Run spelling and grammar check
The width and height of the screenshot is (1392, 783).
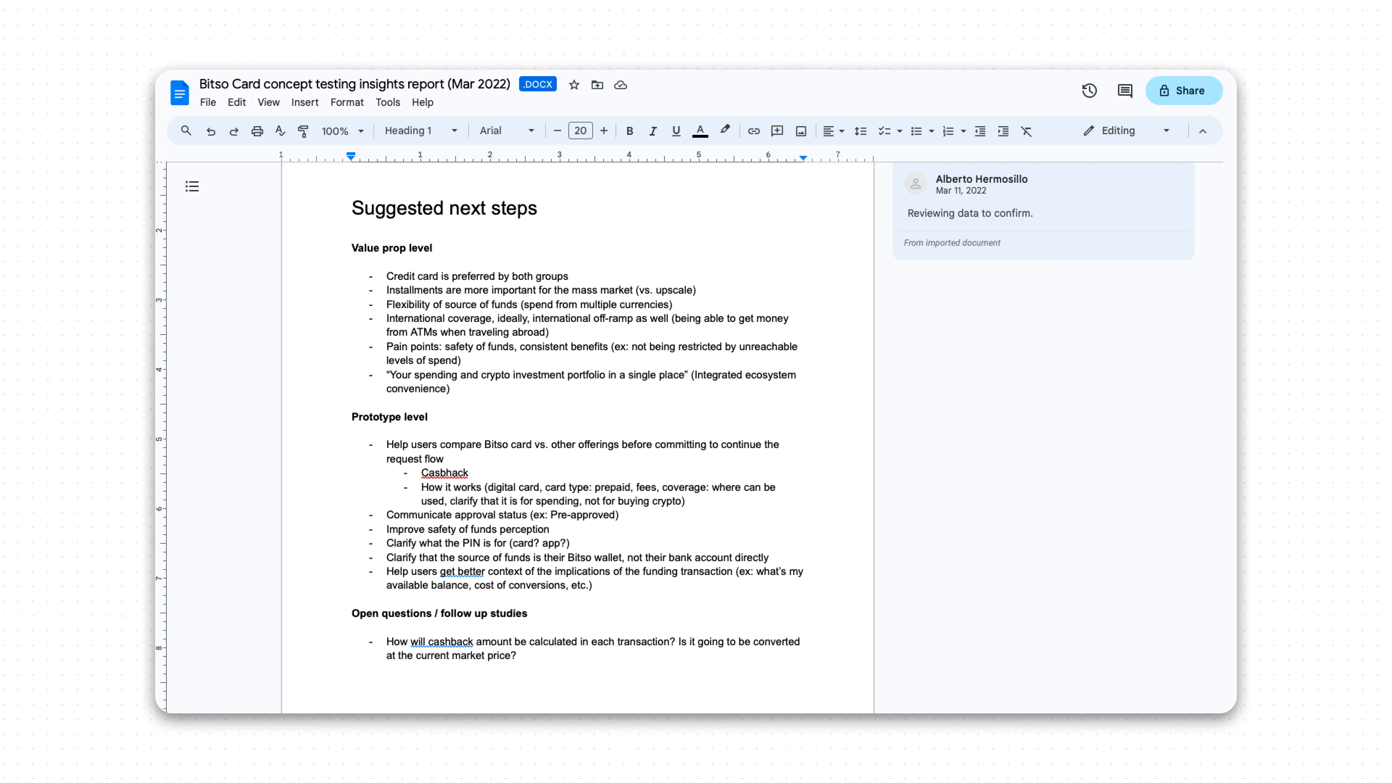tap(280, 131)
